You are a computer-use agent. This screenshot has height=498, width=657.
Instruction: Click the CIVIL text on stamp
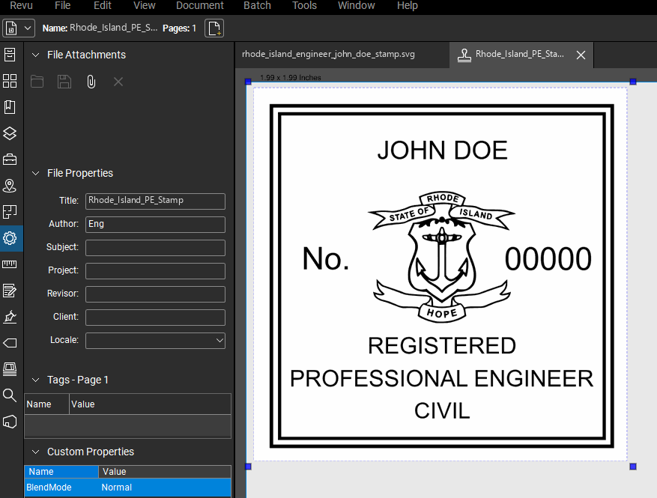pos(442,411)
